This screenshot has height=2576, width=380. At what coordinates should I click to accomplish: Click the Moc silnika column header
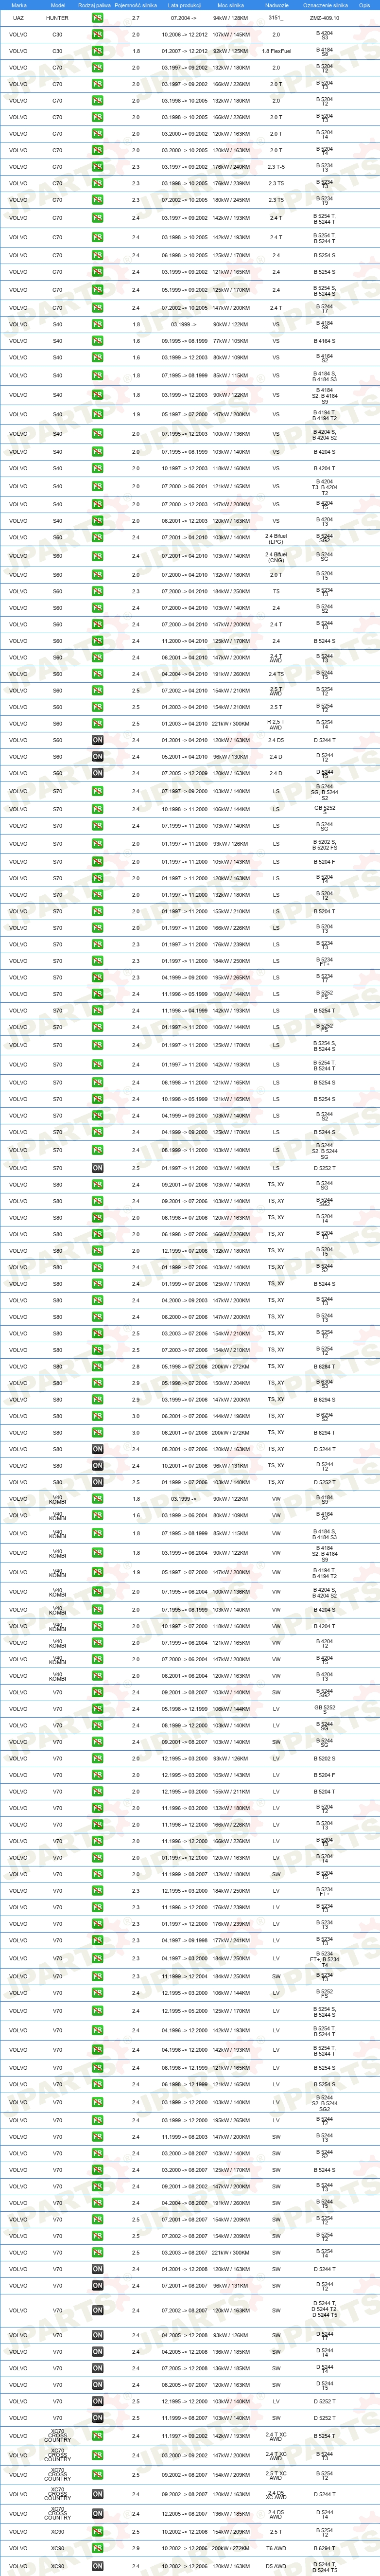pos(231,5)
